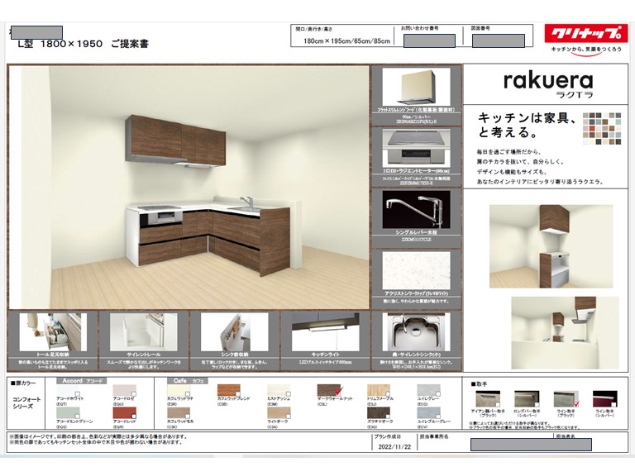Click dimensions 180cm×195cm/65cm/85cm
This screenshot has width=635, height=476.
pos(346,40)
